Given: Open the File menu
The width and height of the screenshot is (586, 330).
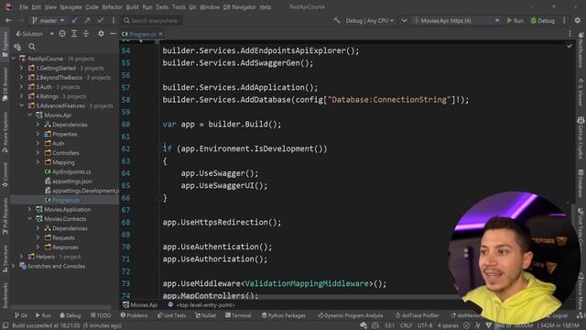Looking at the screenshot, I should point(24,7).
